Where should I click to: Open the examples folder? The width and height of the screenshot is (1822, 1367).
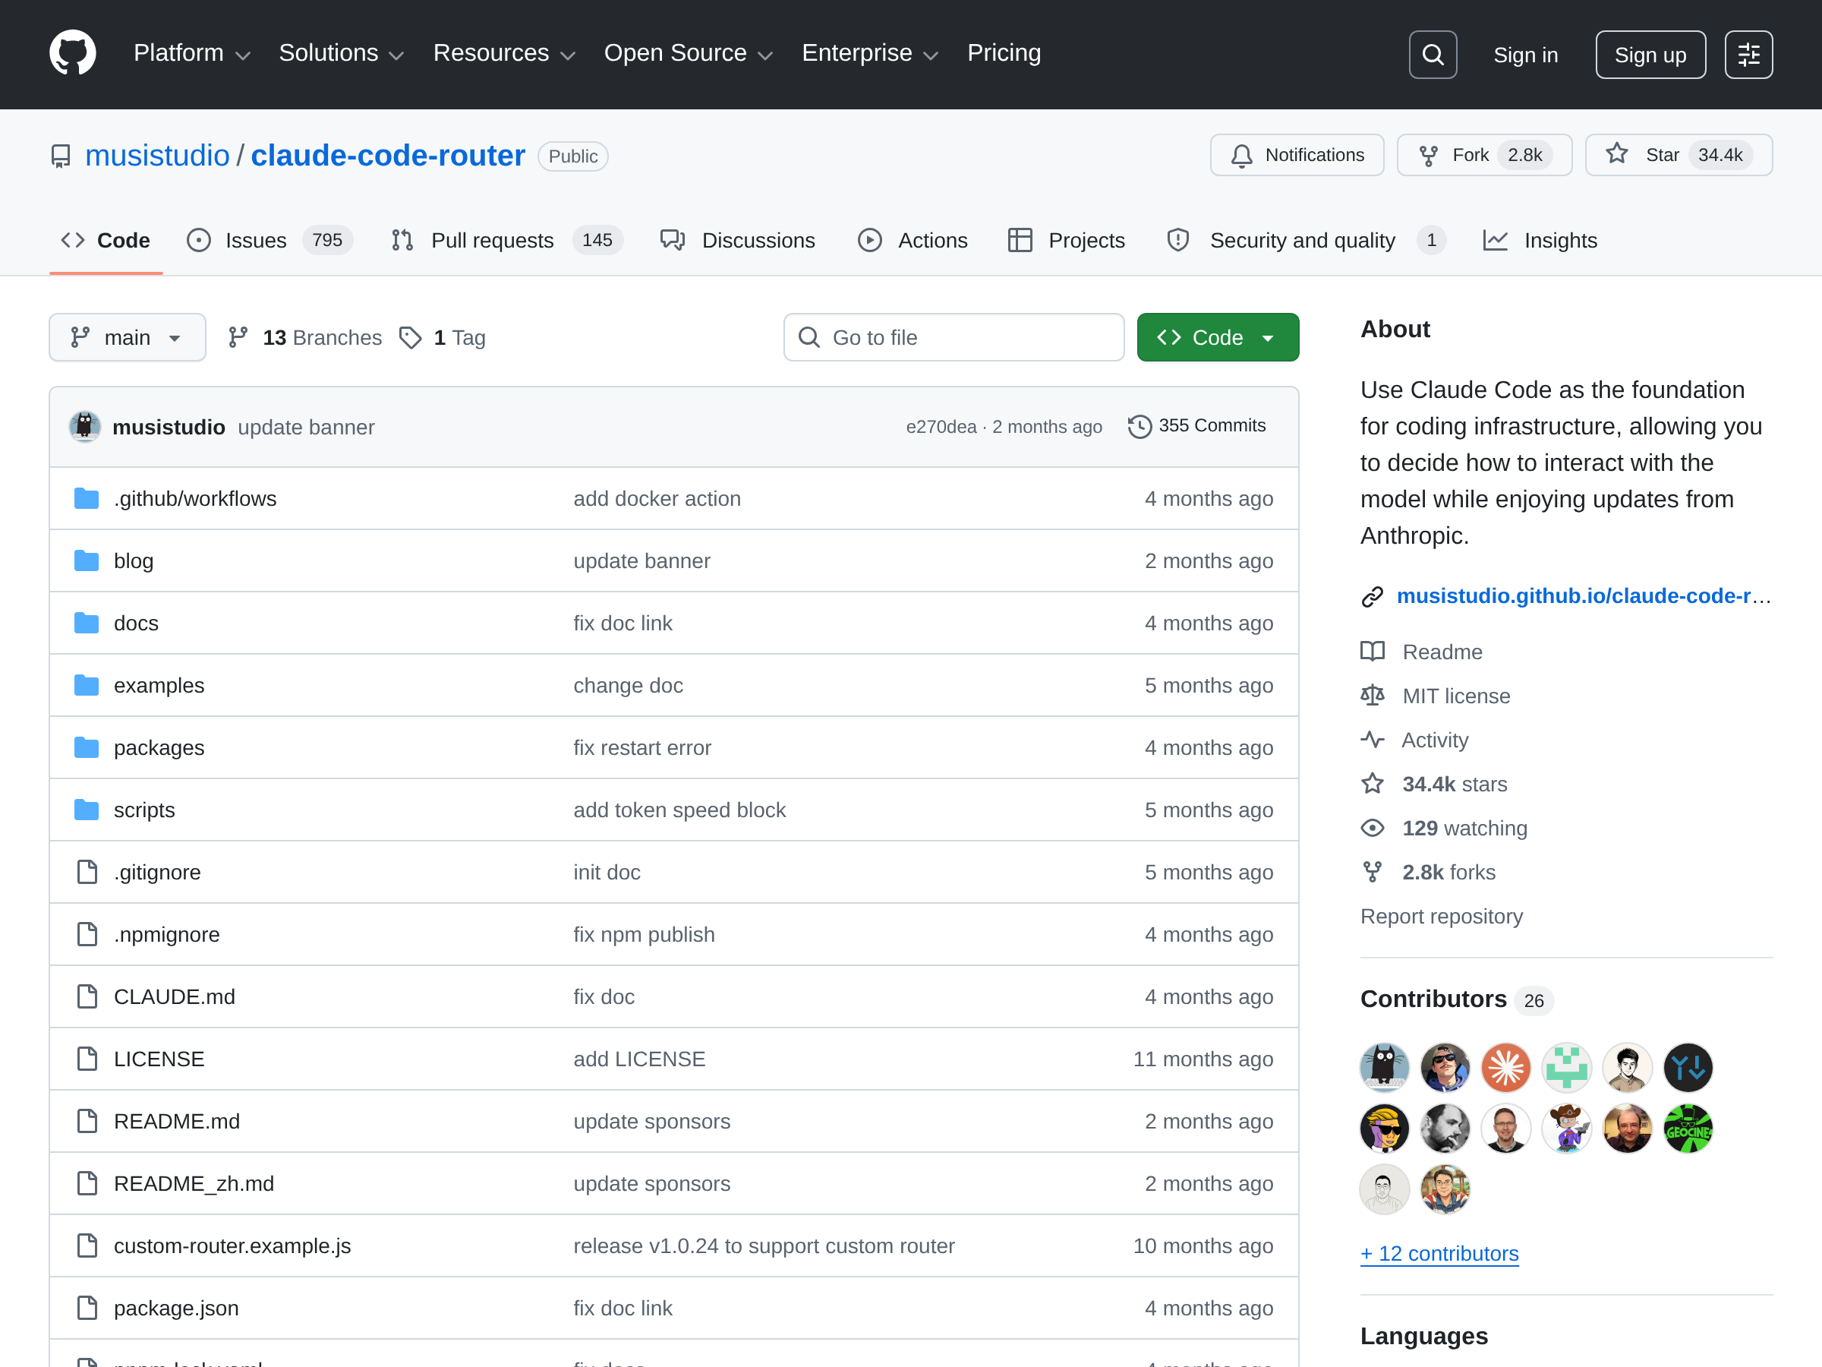(159, 686)
